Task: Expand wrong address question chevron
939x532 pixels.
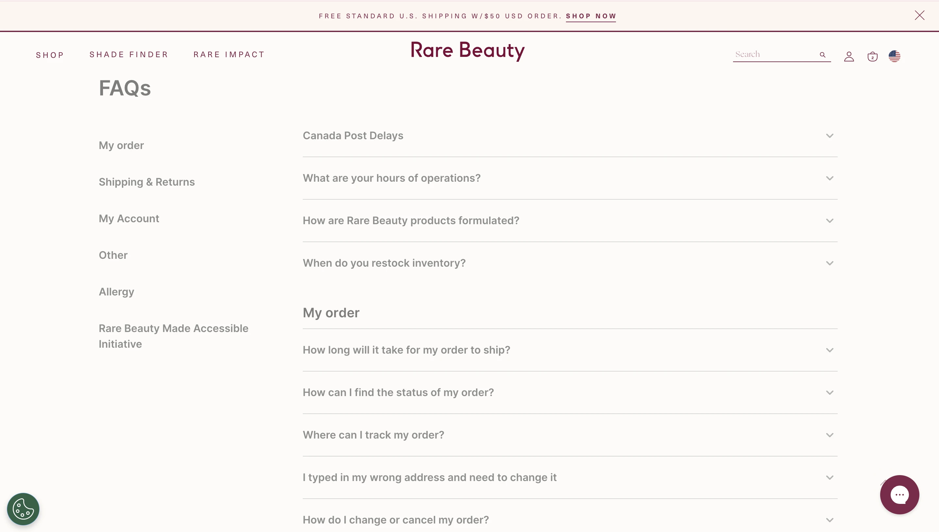Action: coord(829,477)
